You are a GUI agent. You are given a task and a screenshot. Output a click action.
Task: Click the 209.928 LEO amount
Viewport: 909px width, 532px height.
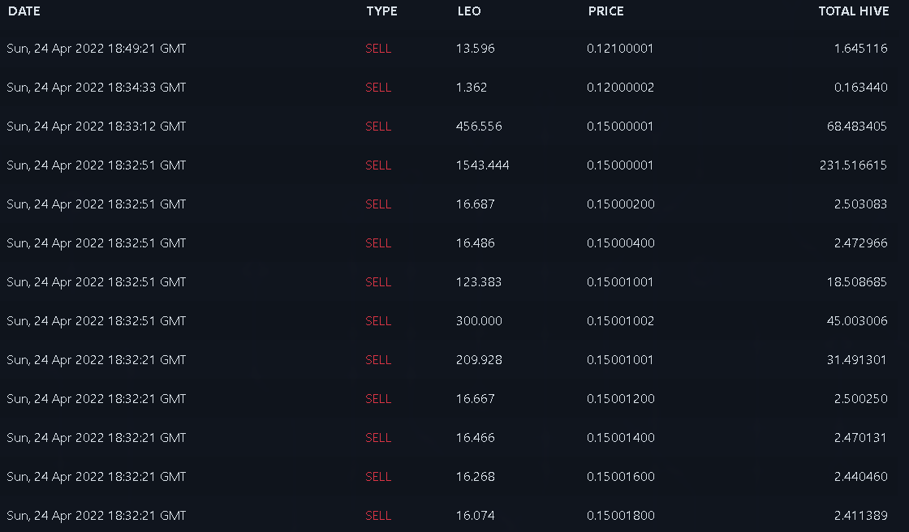[x=479, y=360]
